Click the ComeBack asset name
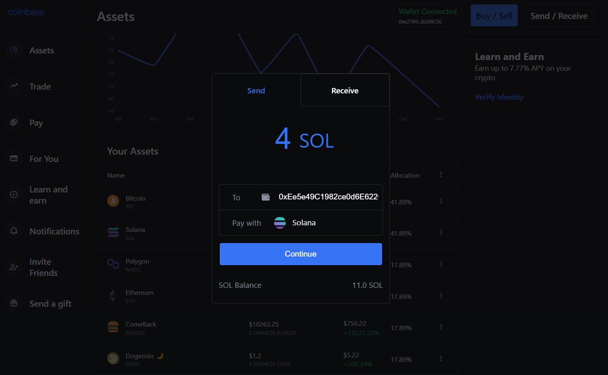Viewport: 608px width, 375px height. [141, 324]
